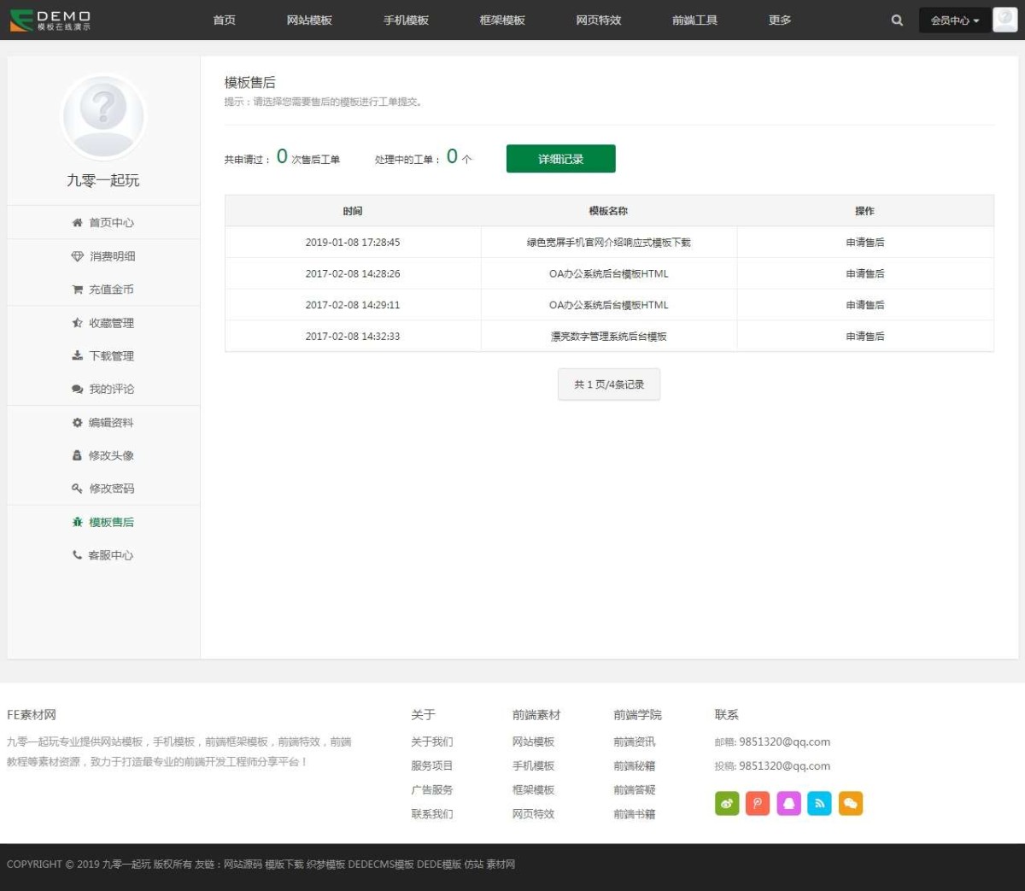Image resolution: width=1025 pixels, height=891 pixels.
Task: Open the blue RSS feed icon
Action: (819, 803)
